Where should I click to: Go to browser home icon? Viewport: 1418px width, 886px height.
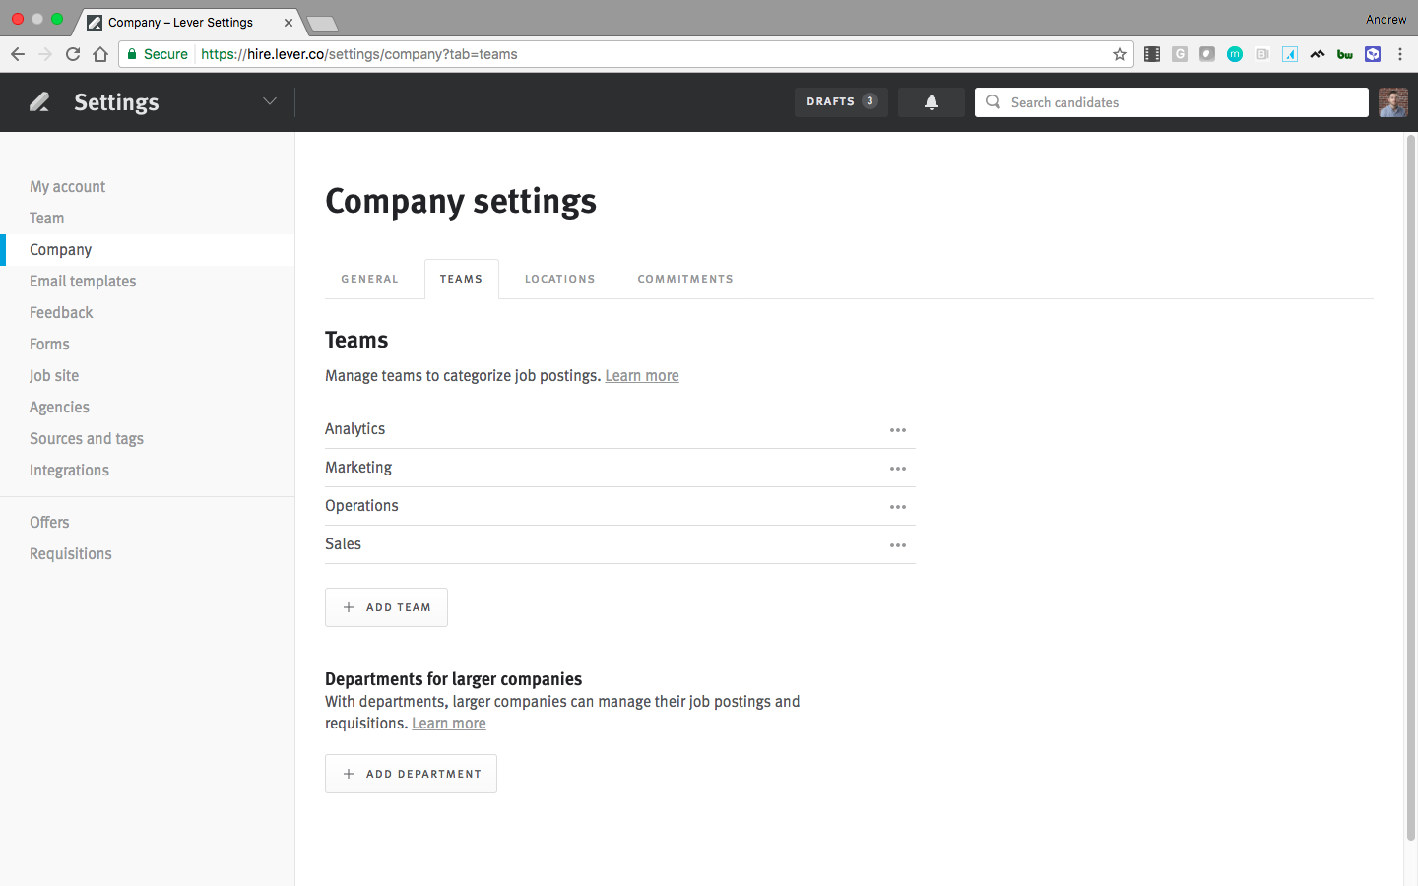tap(100, 54)
